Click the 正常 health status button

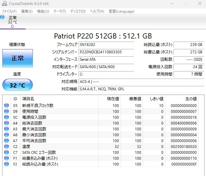pos(18,58)
